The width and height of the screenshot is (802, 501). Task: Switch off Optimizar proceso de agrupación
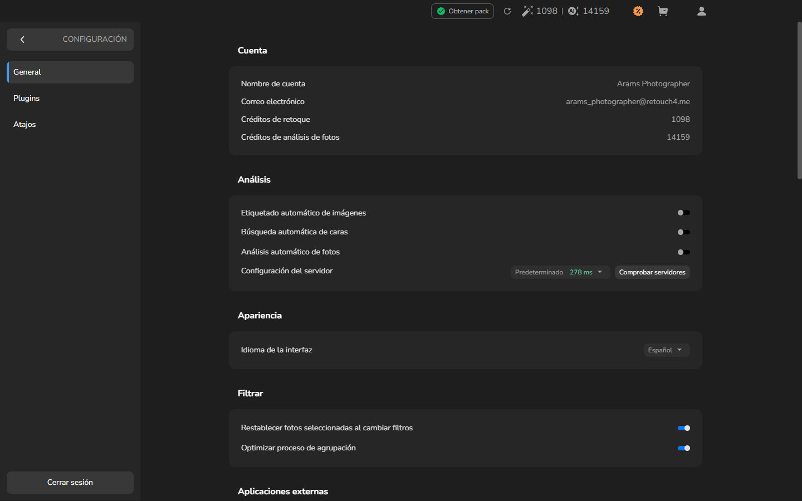click(x=684, y=448)
